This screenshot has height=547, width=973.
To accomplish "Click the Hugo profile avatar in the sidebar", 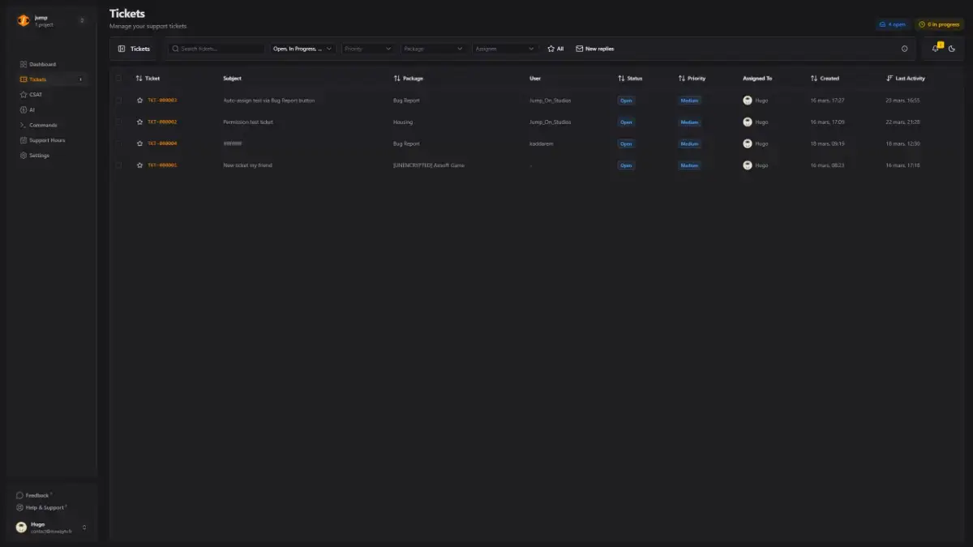I will point(22,528).
